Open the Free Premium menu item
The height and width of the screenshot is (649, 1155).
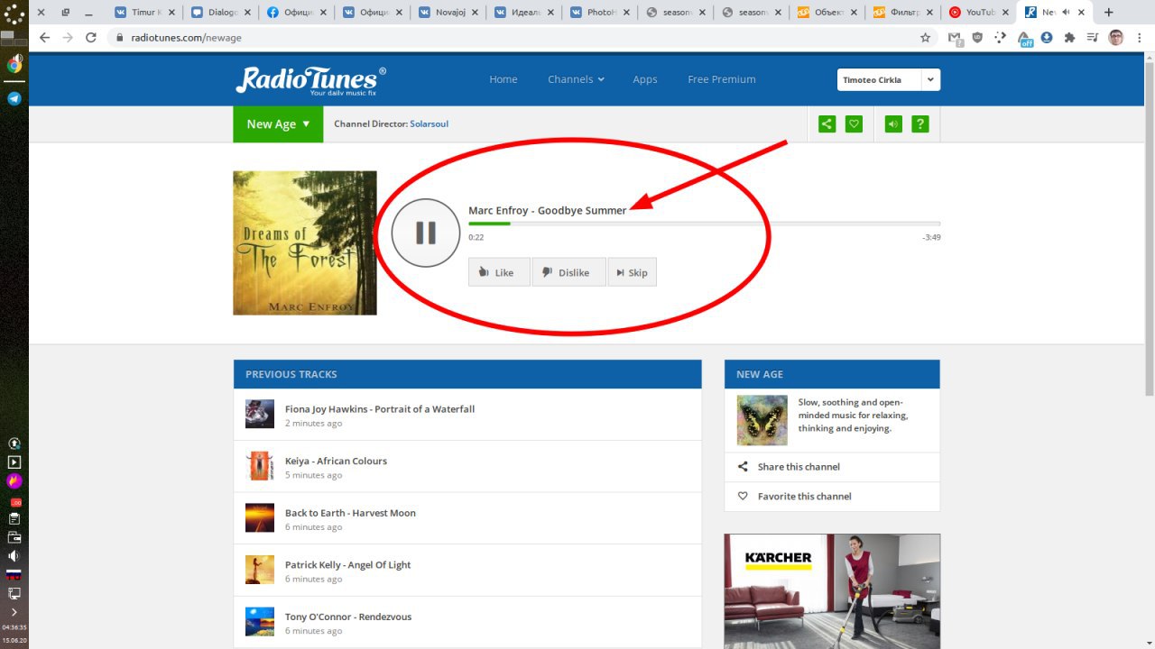click(x=722, y=79)
